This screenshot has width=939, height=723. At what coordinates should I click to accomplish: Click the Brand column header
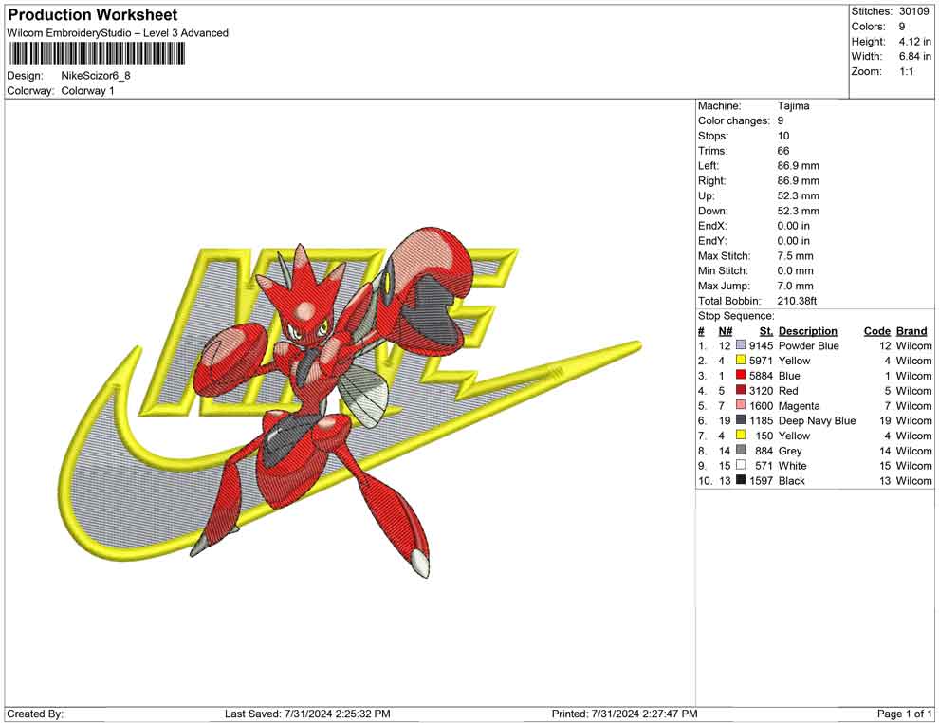911,331
